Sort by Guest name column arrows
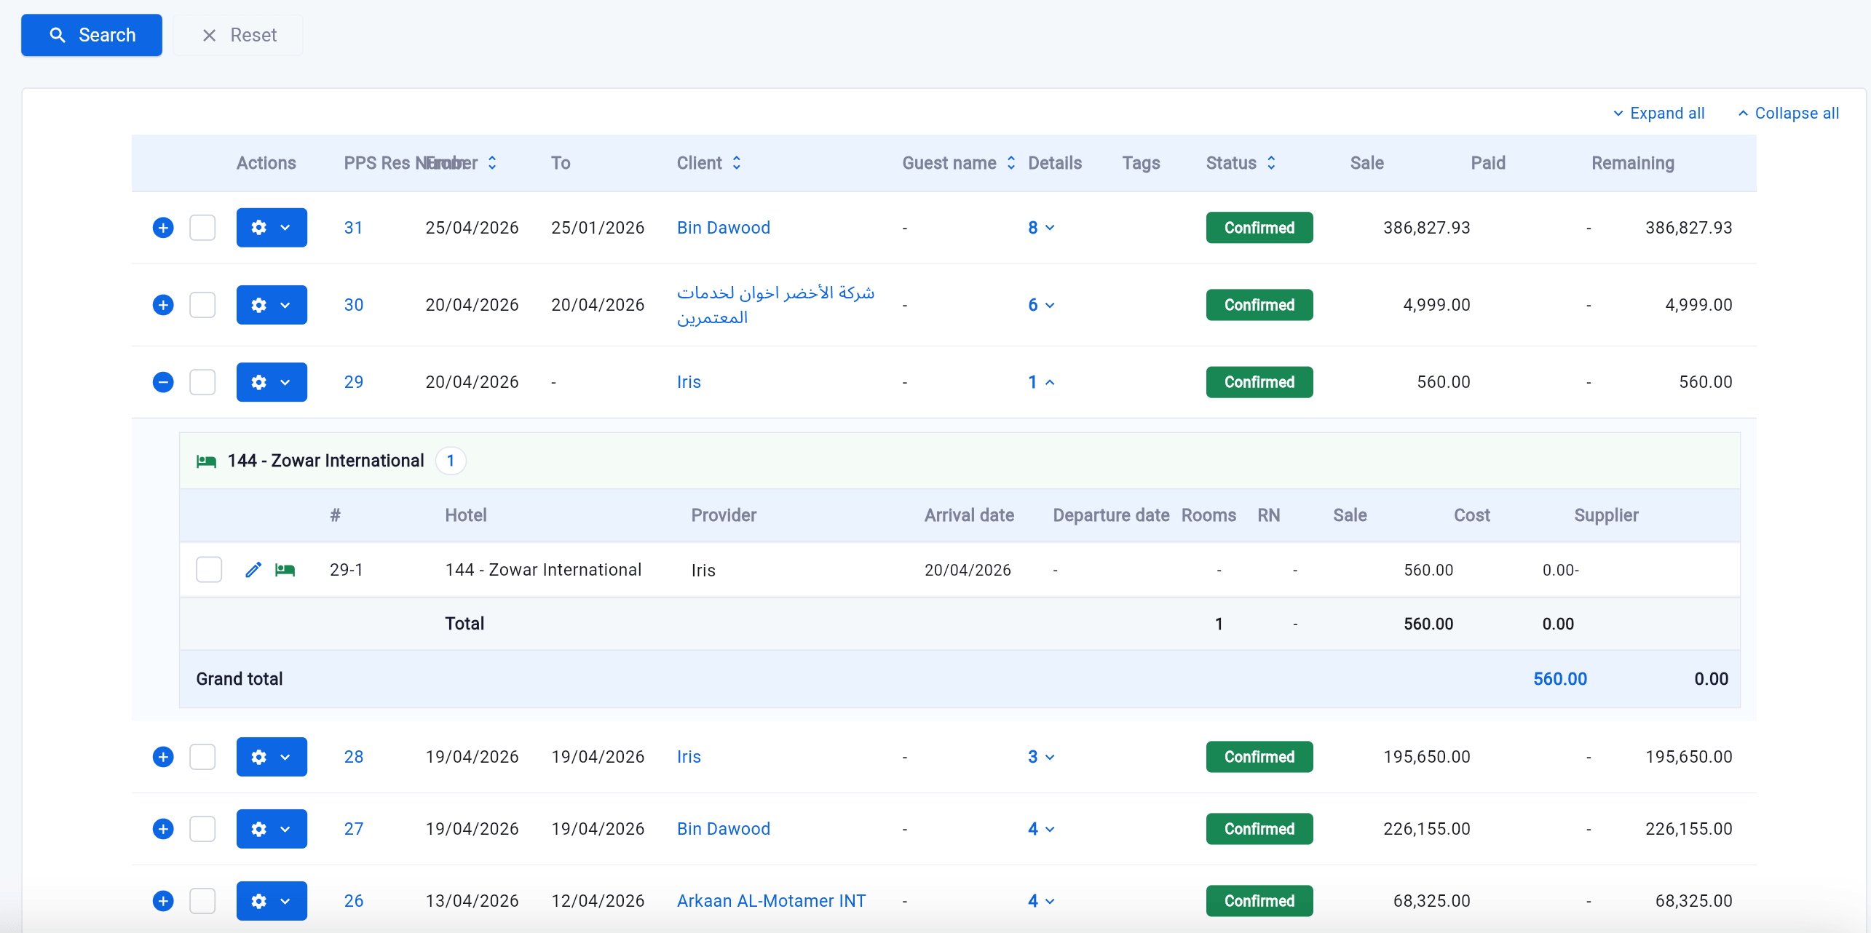The height and width of the screenshot is (933, 1871). 1011,163
